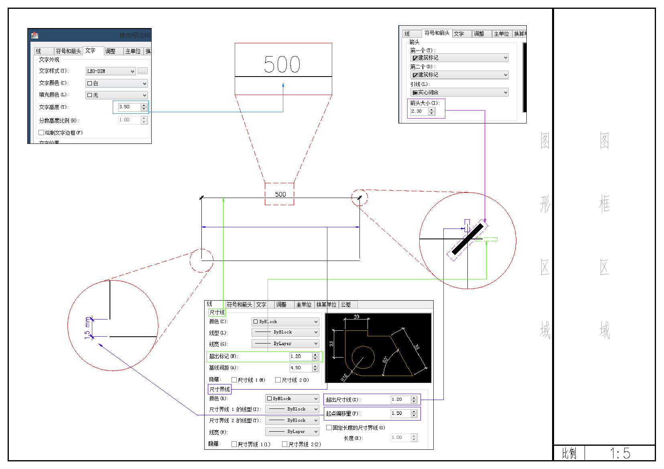Toggle the hide 尺寸界线 2(2) checkbox
Image resolution: width=664 pixels, height=469 pixels.
[285, 444]
